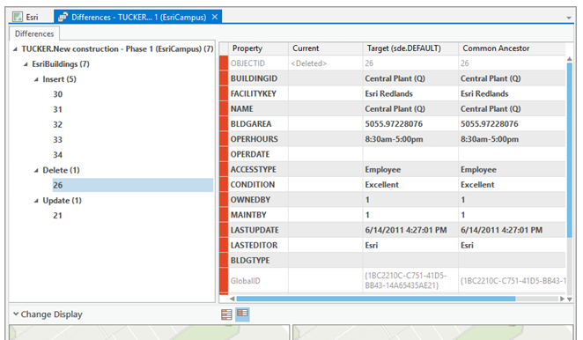583x340 pixels.
Task: Select updated feature 21
Action: tap(57, 216)
